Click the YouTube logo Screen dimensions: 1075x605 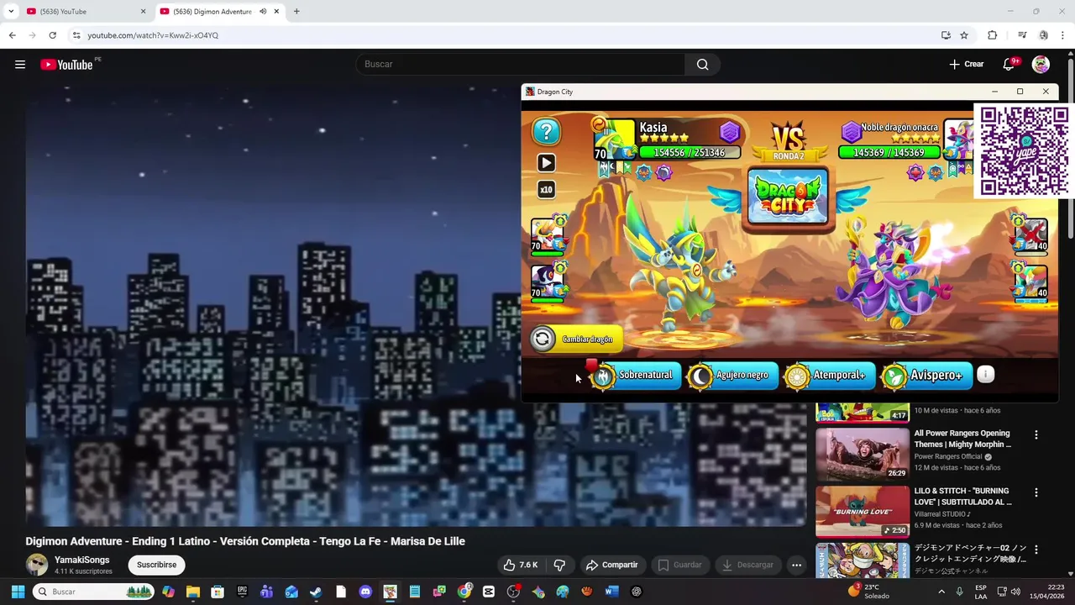tap(66, 65)
